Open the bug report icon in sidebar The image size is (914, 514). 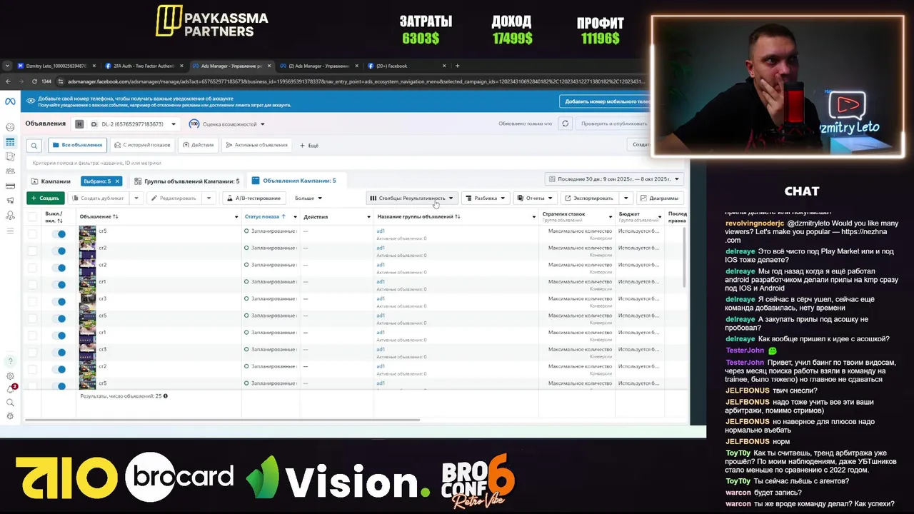pos(10,416)
